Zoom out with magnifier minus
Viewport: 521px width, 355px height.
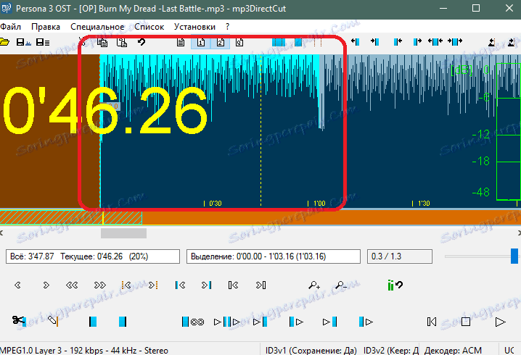(341, 285)
